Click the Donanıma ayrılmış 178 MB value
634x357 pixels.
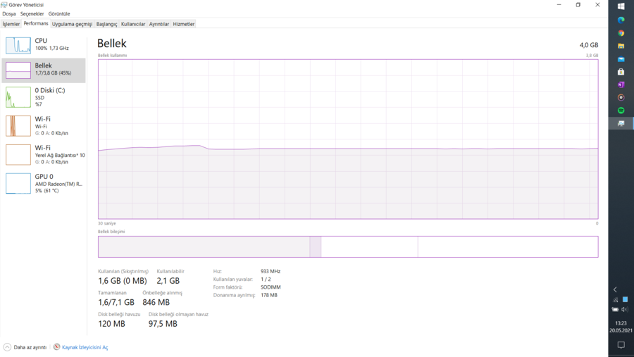269,295
